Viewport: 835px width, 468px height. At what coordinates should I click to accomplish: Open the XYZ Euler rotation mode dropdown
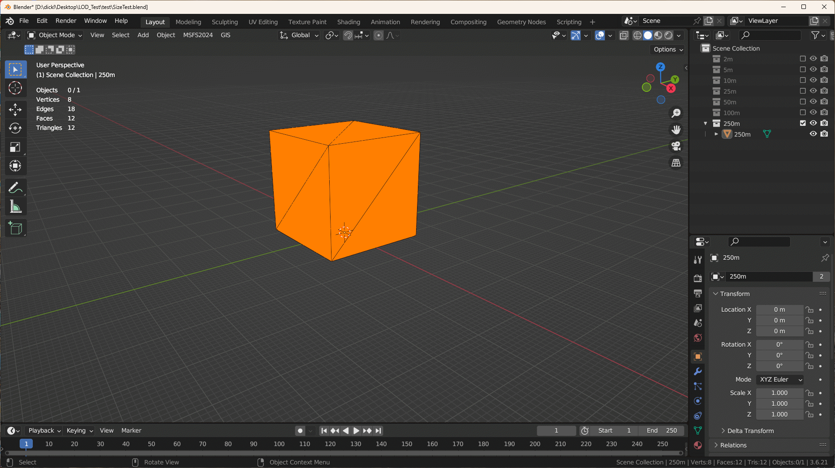coord(780,379)
